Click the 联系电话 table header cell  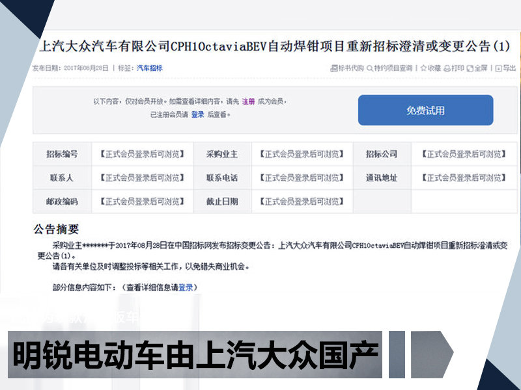click(x=222, y=177)
